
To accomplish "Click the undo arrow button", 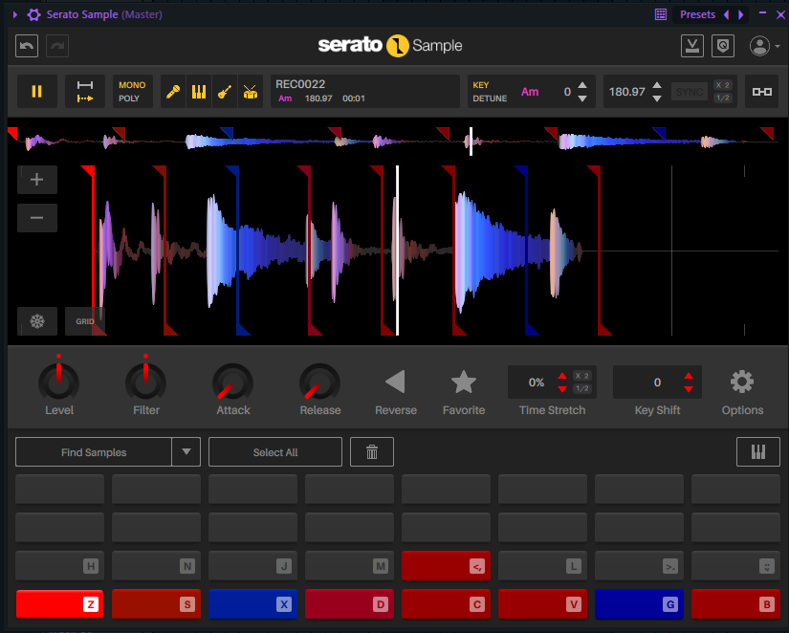I will pos(27,46).
